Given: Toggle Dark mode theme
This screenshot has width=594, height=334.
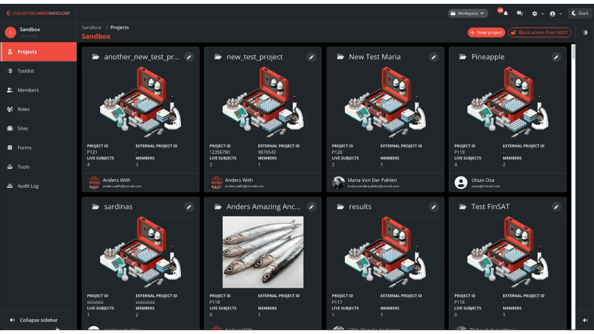Looking at the screenshot, I should pos(580,13).
